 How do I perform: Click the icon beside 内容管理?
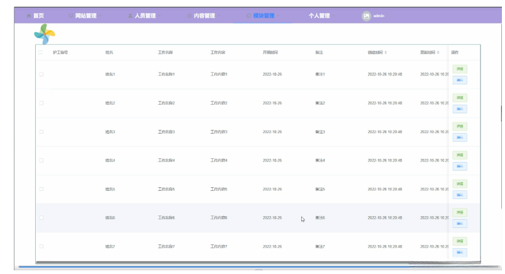click(190, 16)
